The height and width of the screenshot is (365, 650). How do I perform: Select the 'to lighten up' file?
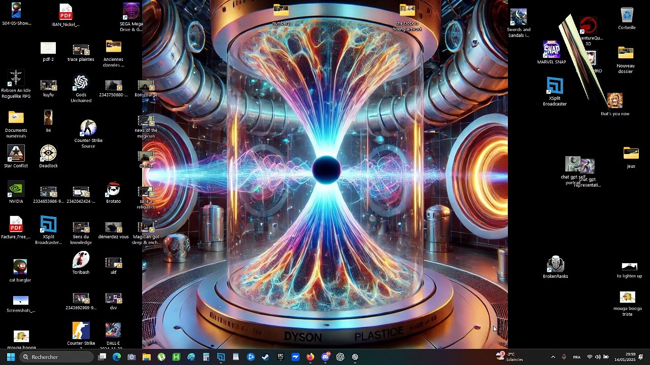[629, 270]
